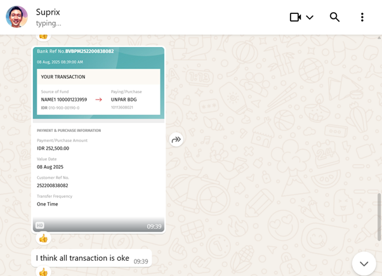Open the three-dot chat menu
Image resolution: width=382 pixels, height=276 pixels.
(362, 17)
